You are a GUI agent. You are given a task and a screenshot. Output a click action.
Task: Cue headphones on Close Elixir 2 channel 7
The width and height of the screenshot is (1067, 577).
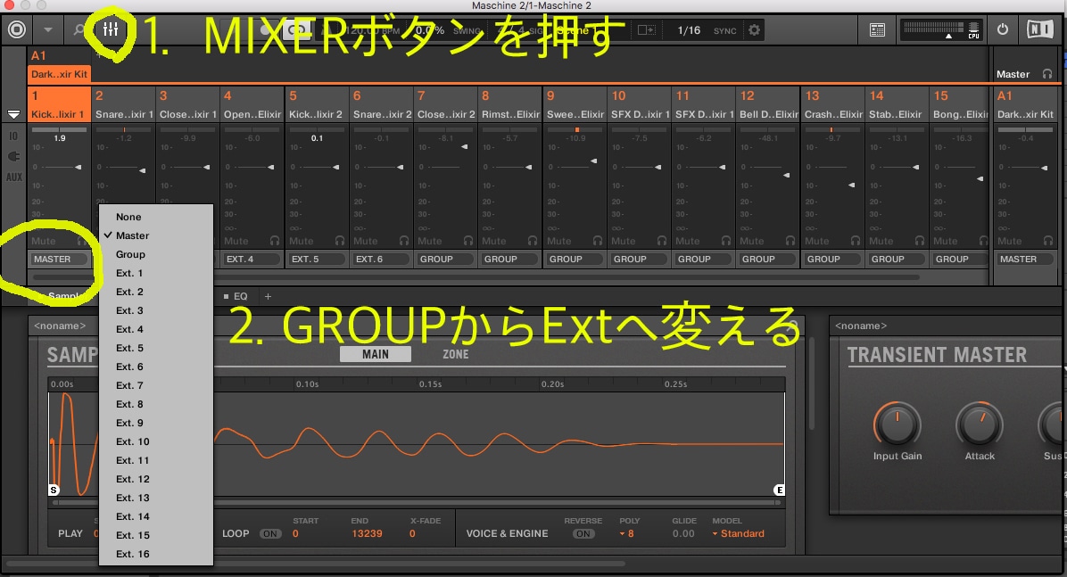(468, 241)
